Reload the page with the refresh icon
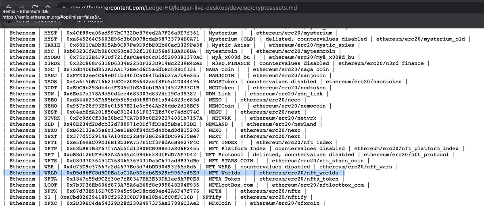Viewport: 484px width, 206px height. point(35,6)
